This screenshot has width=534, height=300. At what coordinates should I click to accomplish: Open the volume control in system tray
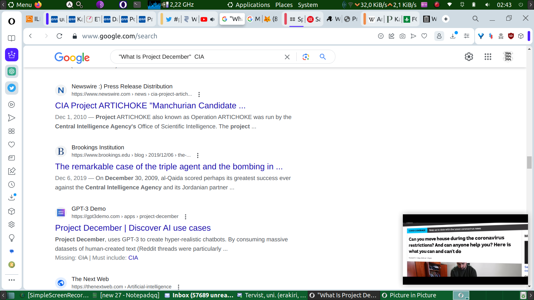tap(488, 5)
